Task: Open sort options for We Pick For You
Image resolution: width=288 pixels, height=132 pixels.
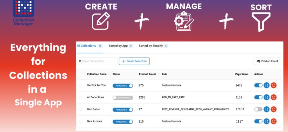Action: coord(266,85)
